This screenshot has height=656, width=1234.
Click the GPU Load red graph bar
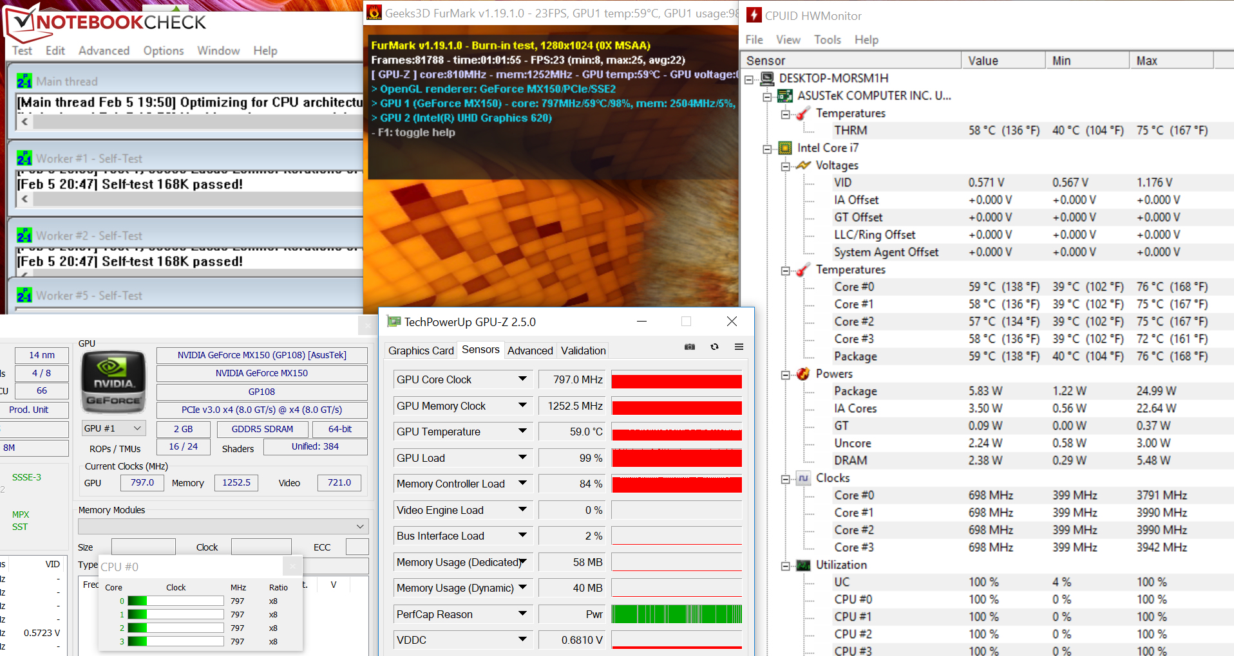[x=677, y=458]
